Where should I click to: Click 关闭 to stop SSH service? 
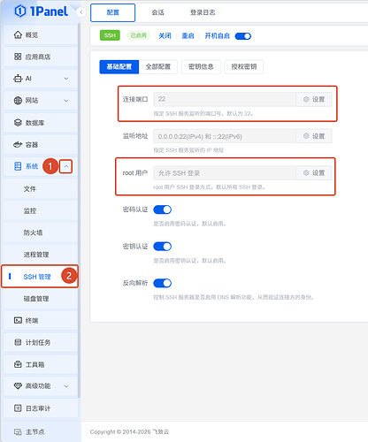click(x=165, y=36)
